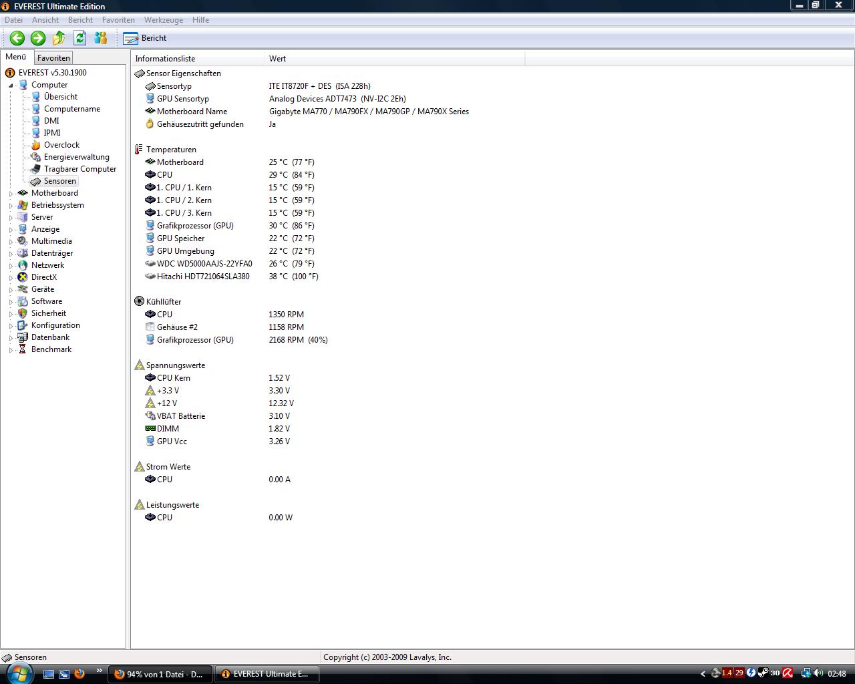Click the Overclock flame icon
Viewport: 855px width, 684px height.
(x=35, y=145)
